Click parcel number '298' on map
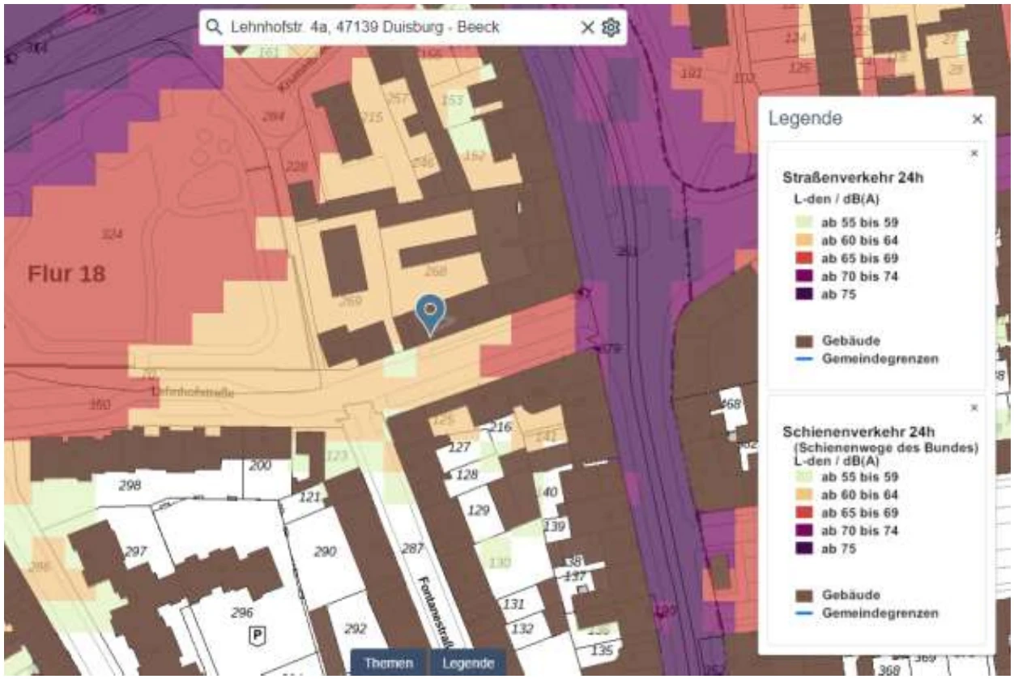This screenshot has height=679, width=1014. click(130, 485)
